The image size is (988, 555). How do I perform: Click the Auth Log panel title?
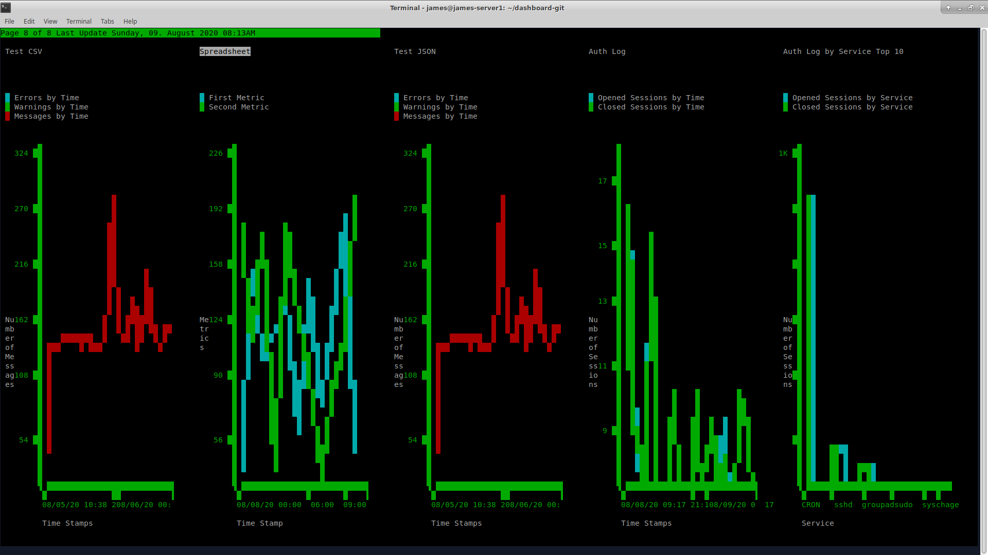(607, 51)
